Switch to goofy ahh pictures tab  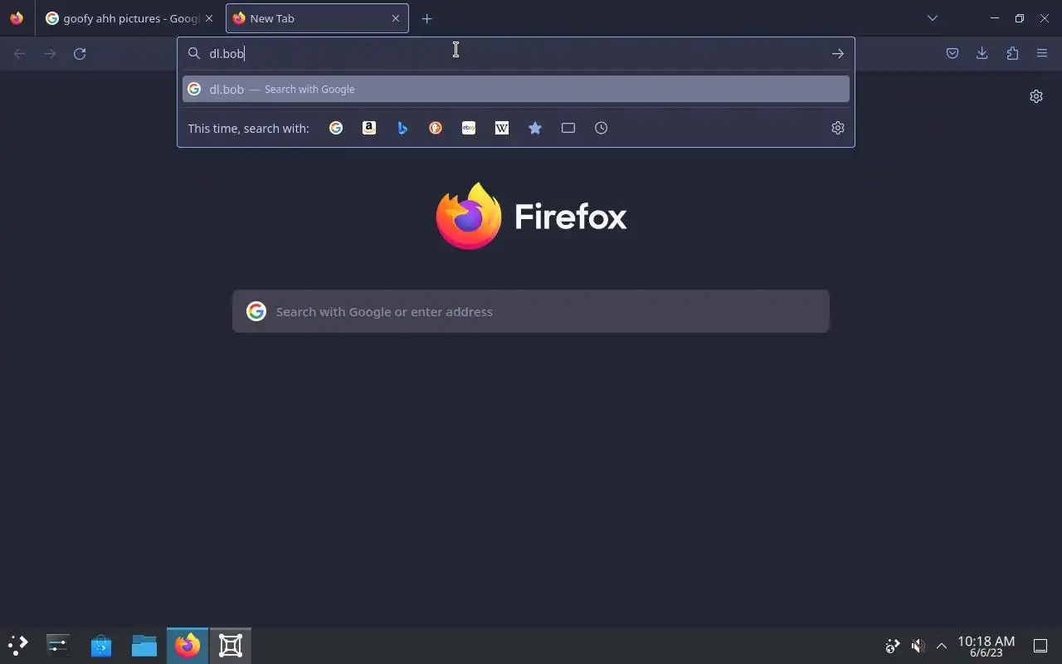point(130,18)
